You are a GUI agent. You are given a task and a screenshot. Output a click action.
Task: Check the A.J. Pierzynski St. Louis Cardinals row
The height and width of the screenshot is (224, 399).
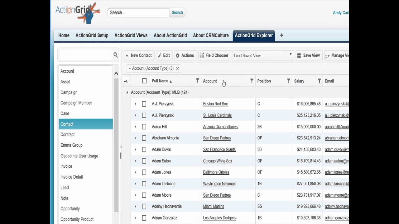[144, 115]
